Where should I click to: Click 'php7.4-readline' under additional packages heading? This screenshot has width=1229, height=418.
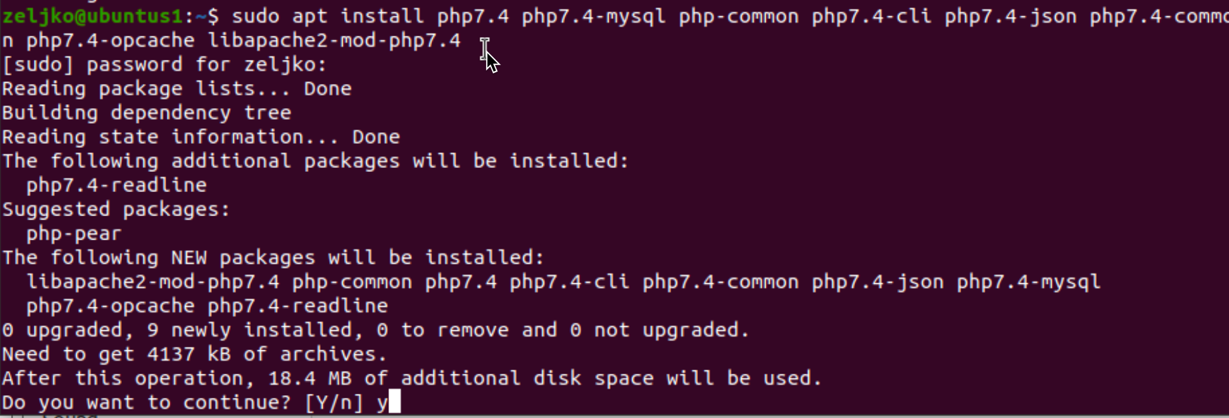[x=116, y=185]
